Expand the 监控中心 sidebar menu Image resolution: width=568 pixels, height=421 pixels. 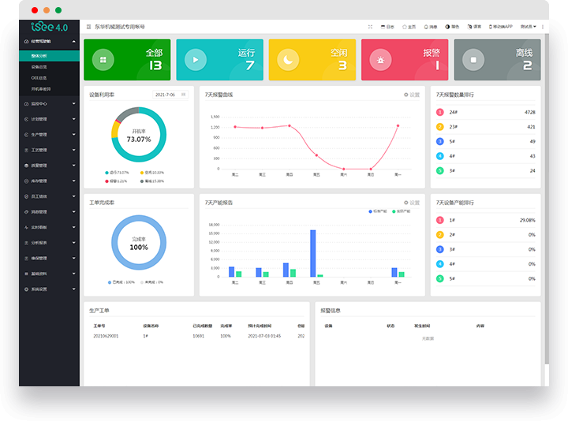(49, 103)
